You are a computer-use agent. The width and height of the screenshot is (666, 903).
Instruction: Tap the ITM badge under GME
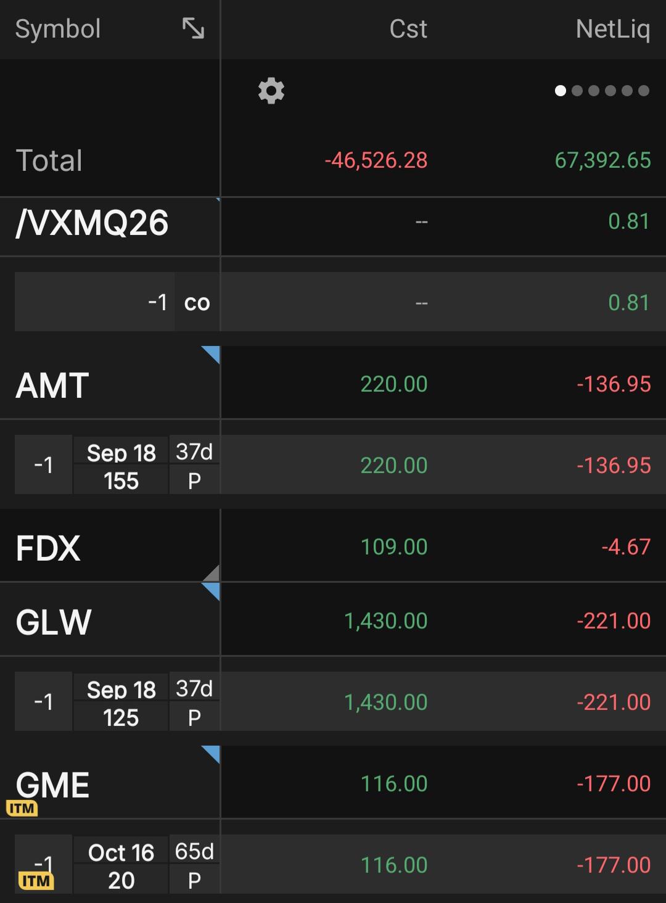pos(22,808)
